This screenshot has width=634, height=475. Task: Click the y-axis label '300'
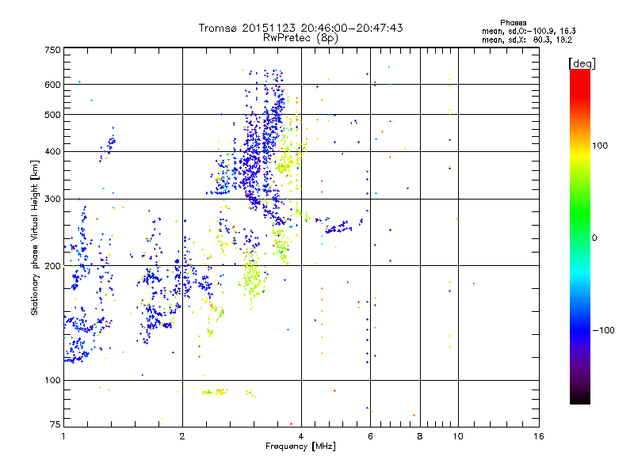pos(52,199)
